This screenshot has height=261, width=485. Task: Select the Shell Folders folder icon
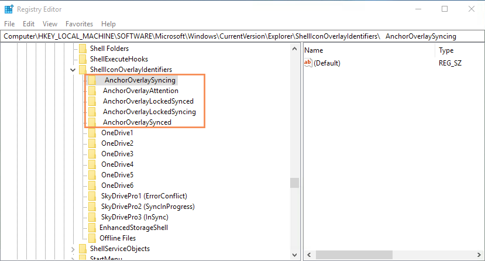82,49
